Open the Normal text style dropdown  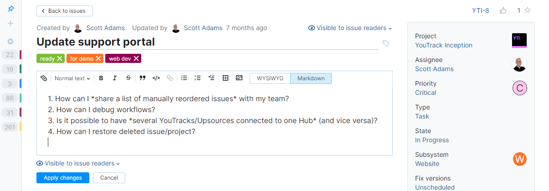tap(72, 78)
